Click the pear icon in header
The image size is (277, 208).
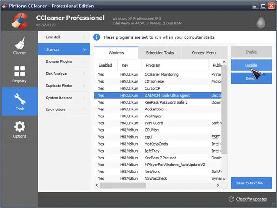tap(261, 21)
